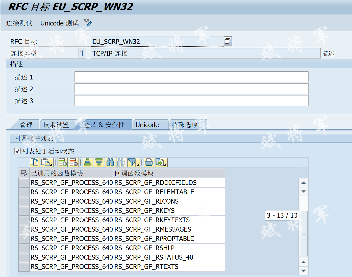Select row marker for RS_SCRP_GF_RKEYTEXTS
The height and width of the screenshot is (277, 352).
coord(24,220)
